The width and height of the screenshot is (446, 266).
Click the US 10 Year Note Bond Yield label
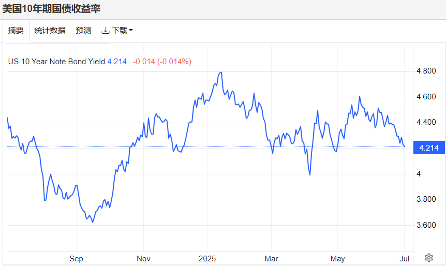(56, 62)
